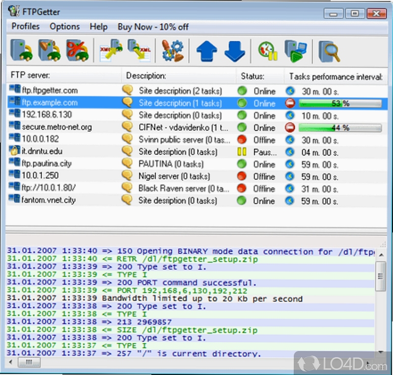The width and height of the screenshot is (393, 375).
Task: Click clock icon beside 30 m. for ftp.ftpgetter.com
Action: (290, 91)
